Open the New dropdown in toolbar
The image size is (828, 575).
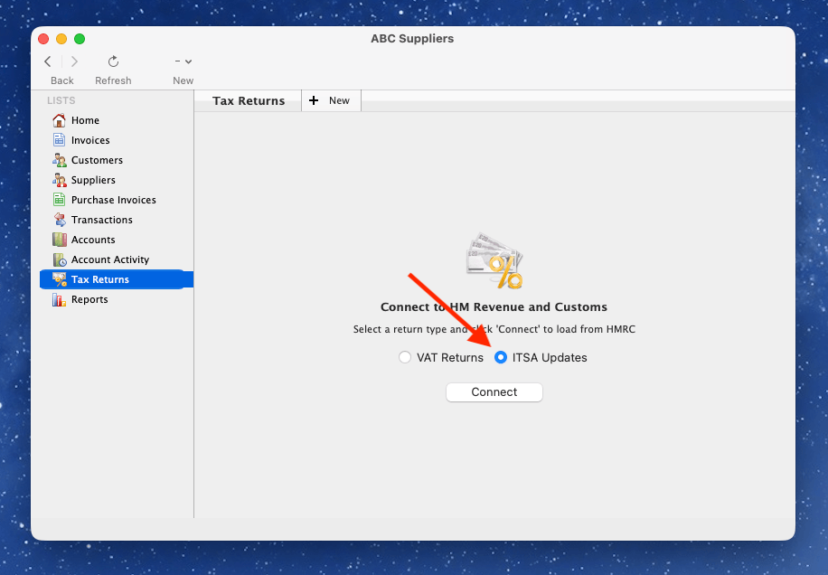point(183,61)
